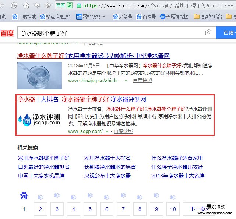Image resolution: width=236 pixels, height=219 pixels.
Task: Expand dropdown arrow beside www.jsqpp.com/
Action: [107, 132]
